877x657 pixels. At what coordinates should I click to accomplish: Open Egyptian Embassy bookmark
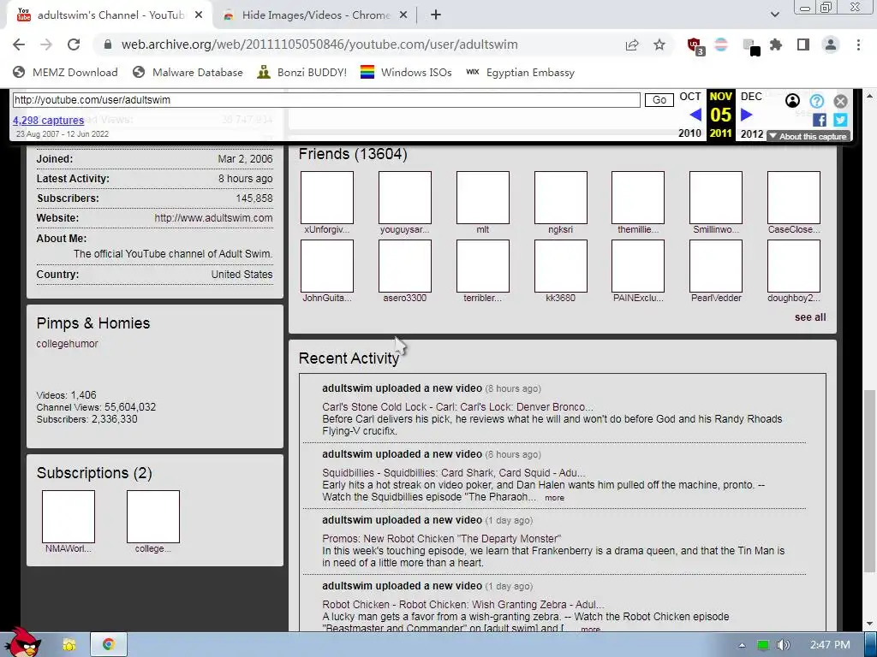click(520, 73)
